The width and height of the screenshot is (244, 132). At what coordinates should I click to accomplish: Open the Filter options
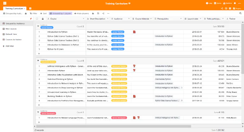tap(33, 14)
